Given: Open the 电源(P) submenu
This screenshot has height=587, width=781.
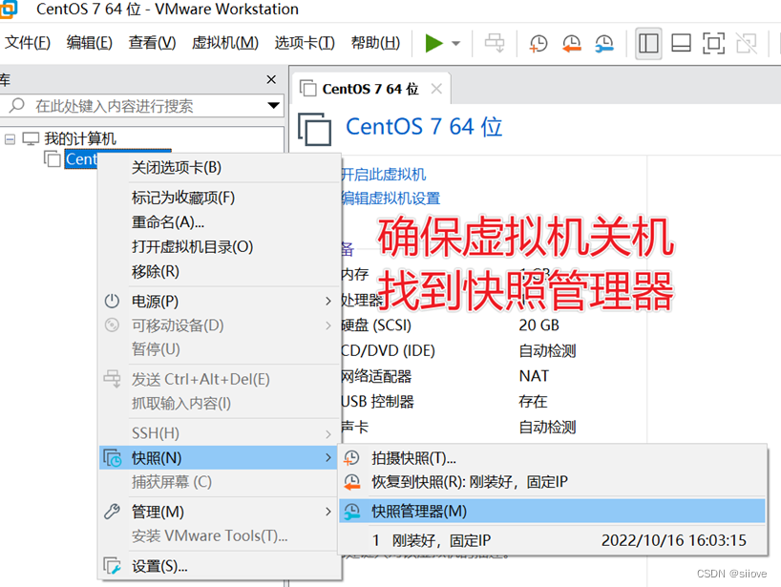Looking at the screenshot, I should click(221, 302).
